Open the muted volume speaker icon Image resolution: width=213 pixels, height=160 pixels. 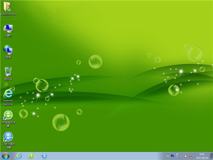pyautogui.click(x=186, y=156)
